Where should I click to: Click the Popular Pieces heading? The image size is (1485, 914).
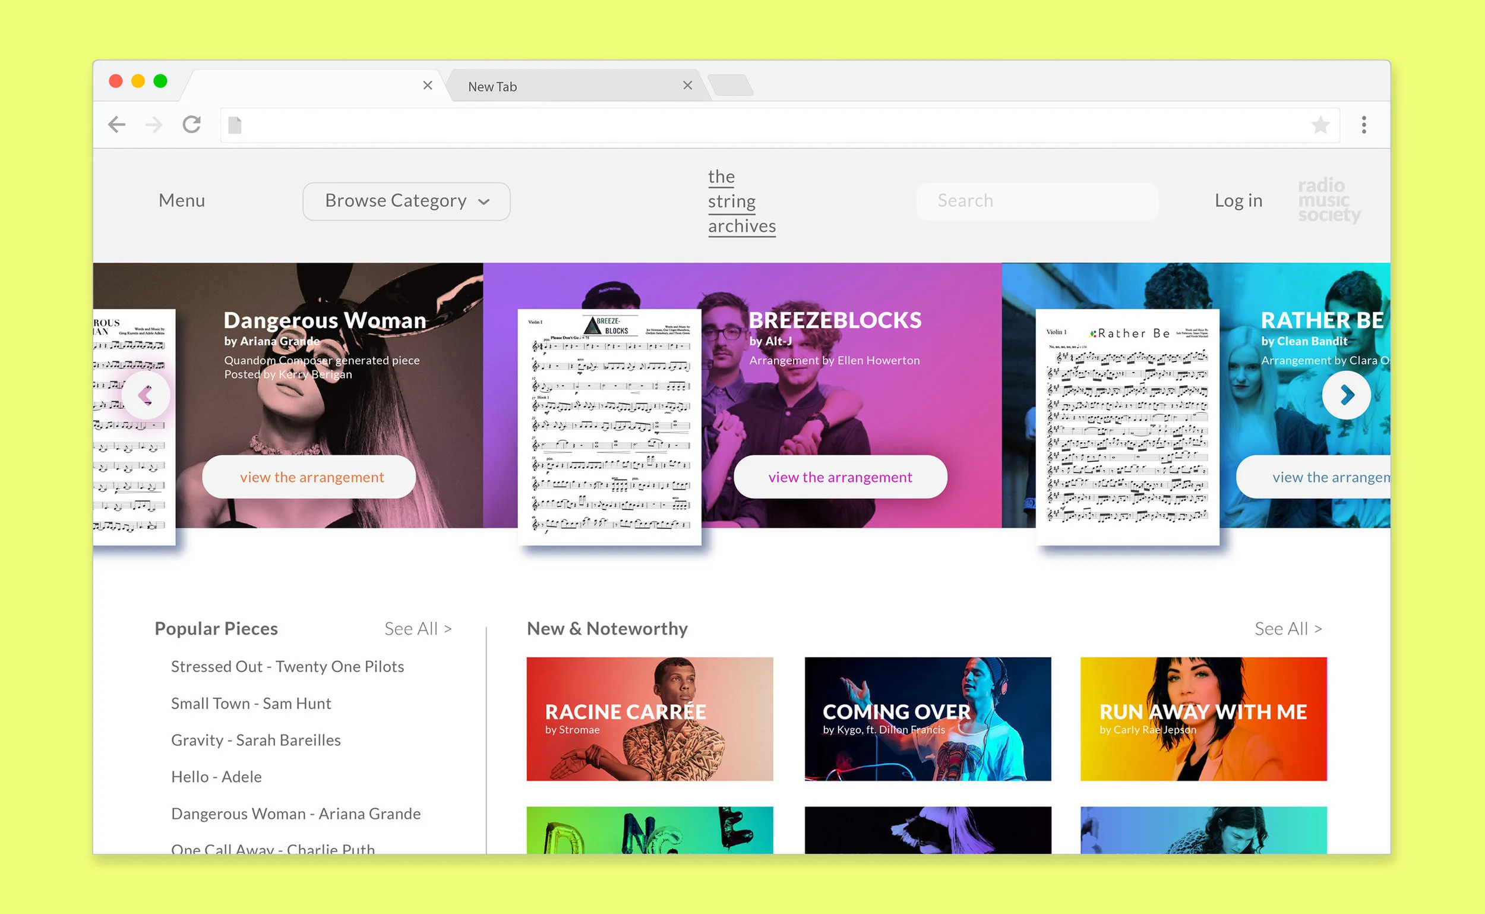click(x=216, y=629)
